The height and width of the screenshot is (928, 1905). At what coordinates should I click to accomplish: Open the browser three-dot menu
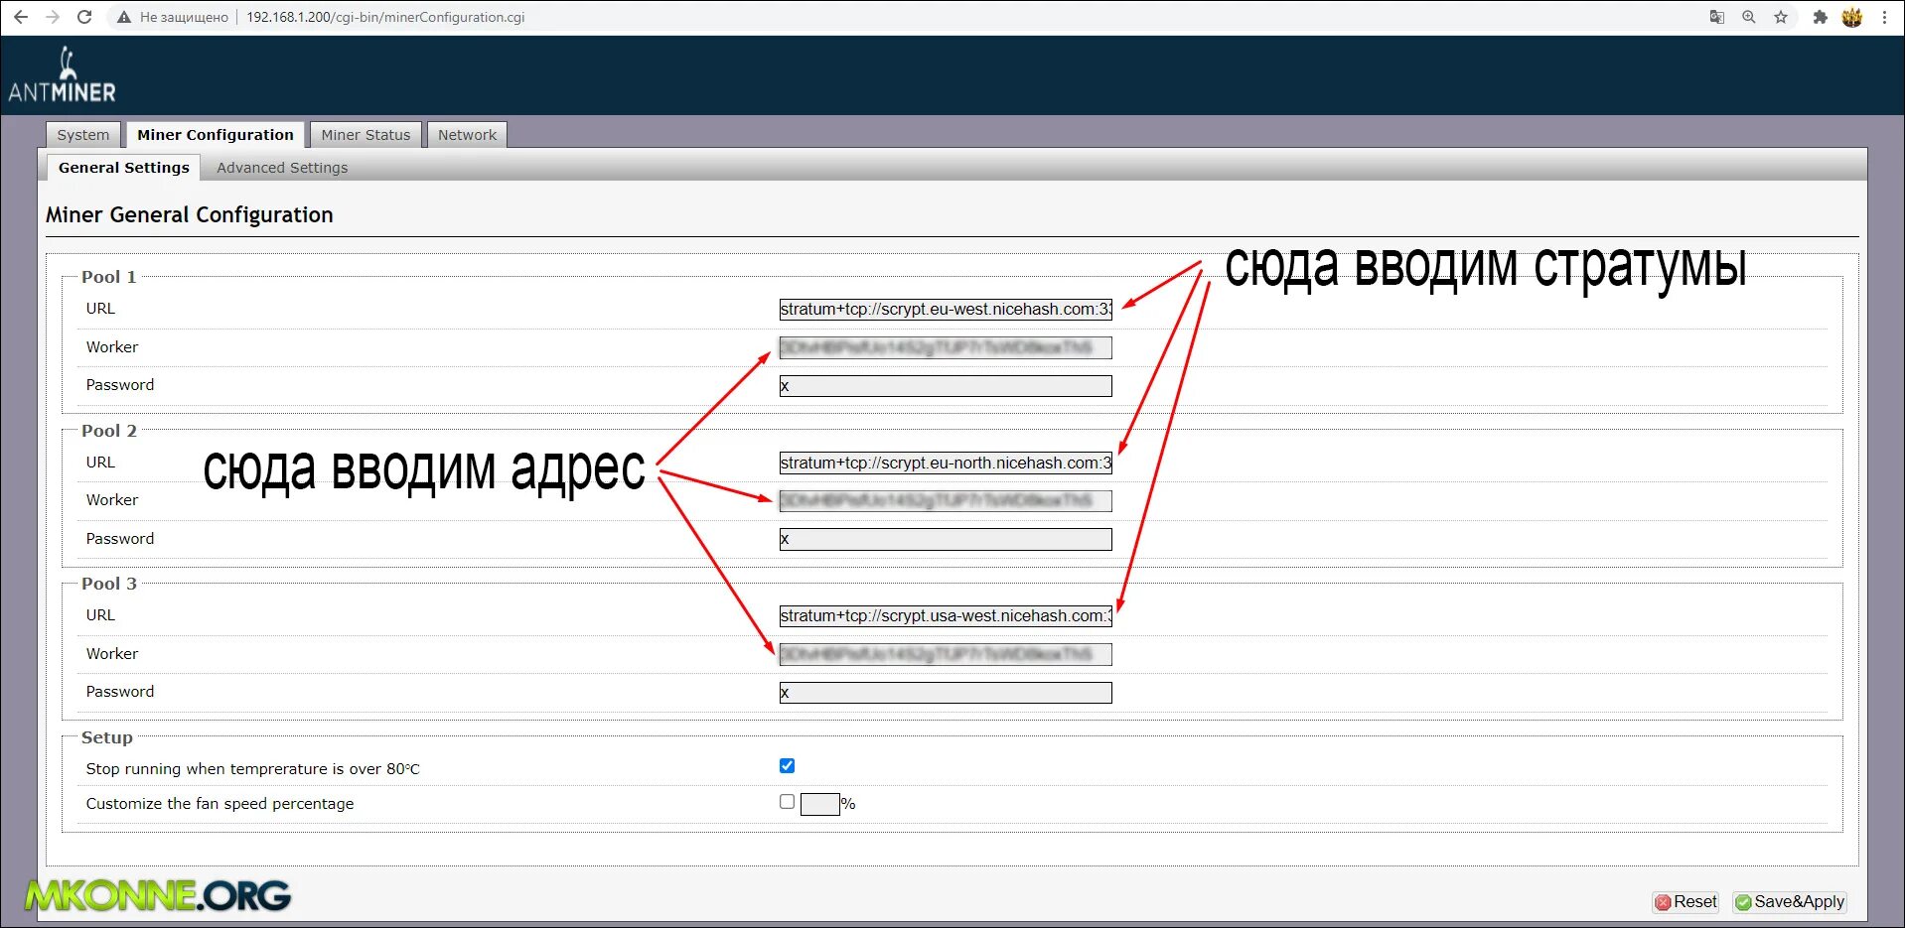[x=1884, y=17]
